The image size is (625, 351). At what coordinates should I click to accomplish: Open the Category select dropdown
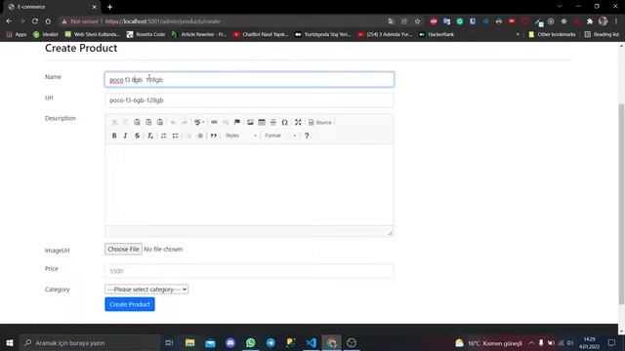point(146,290)
